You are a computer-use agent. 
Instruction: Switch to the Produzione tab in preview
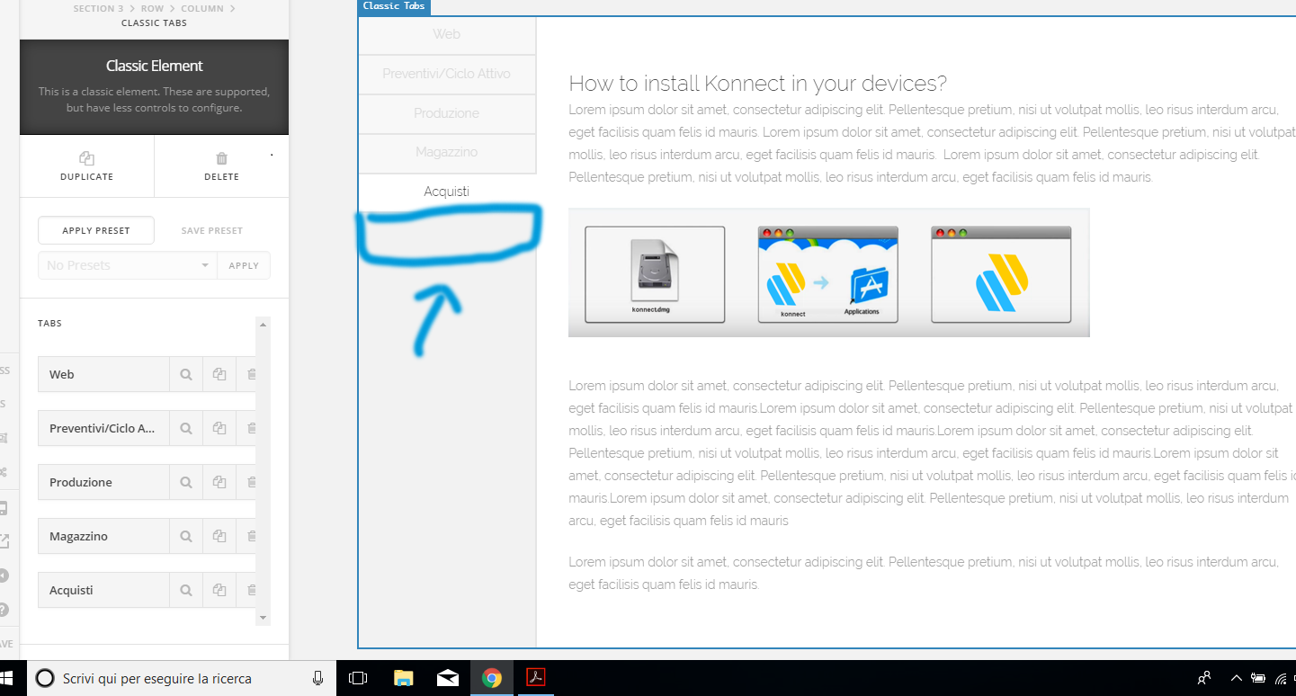click(x=447, y=113)
